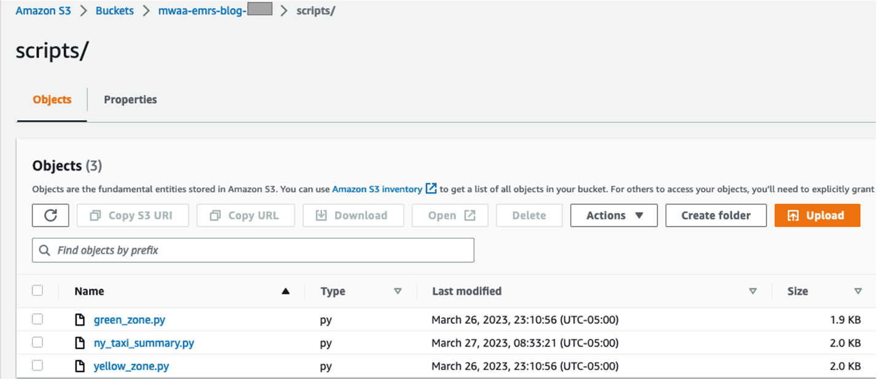
Task: Click the search magnifier icon in the prefix field
Action: coord(44,250)
